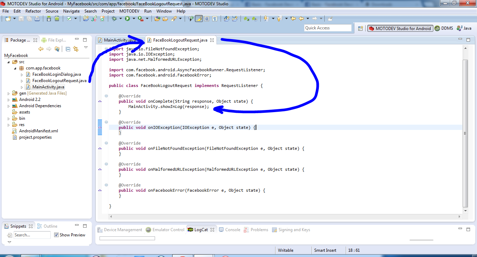Click the Search flashlight icon

tap(174, 19)
